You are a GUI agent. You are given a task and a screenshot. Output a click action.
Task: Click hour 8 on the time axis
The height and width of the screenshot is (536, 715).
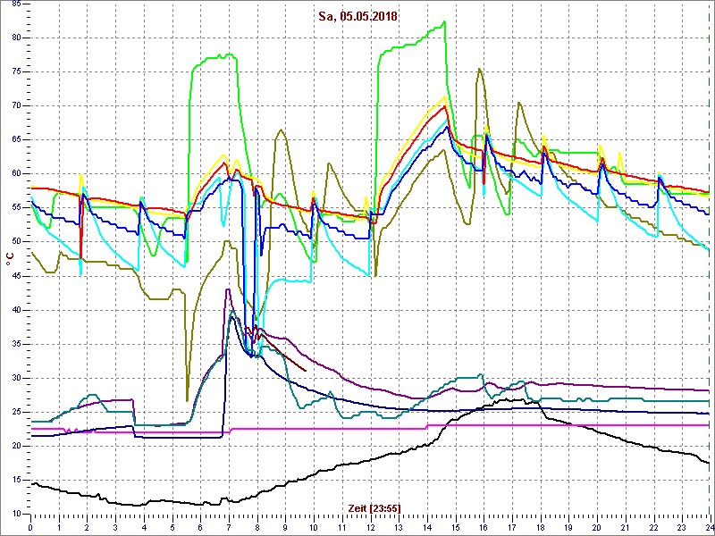coord(257,526)
